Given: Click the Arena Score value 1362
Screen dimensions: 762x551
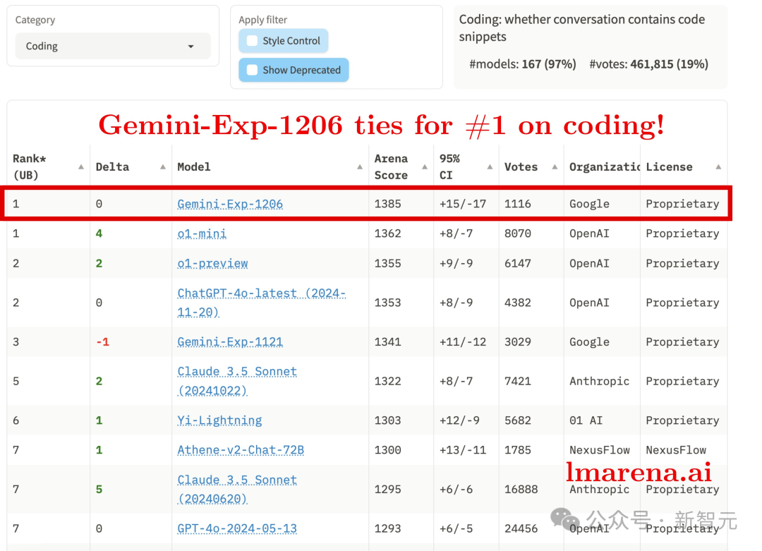Looking at the screenshot, I should coord(388,234).
